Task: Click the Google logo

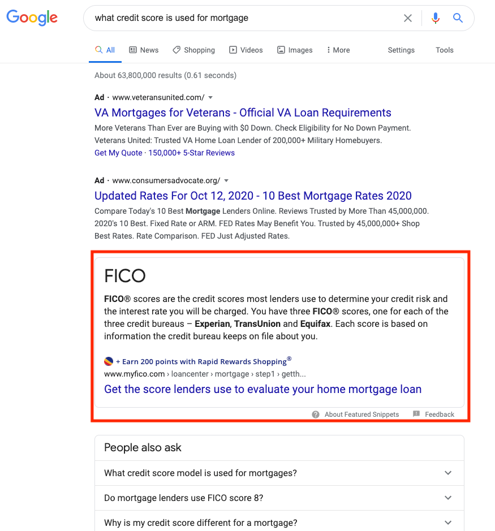Action: [x=32, y=18]
